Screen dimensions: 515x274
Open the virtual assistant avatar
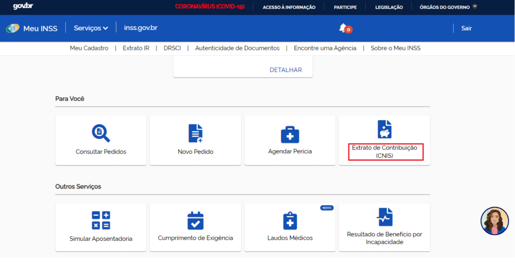(x=494, y=221)
